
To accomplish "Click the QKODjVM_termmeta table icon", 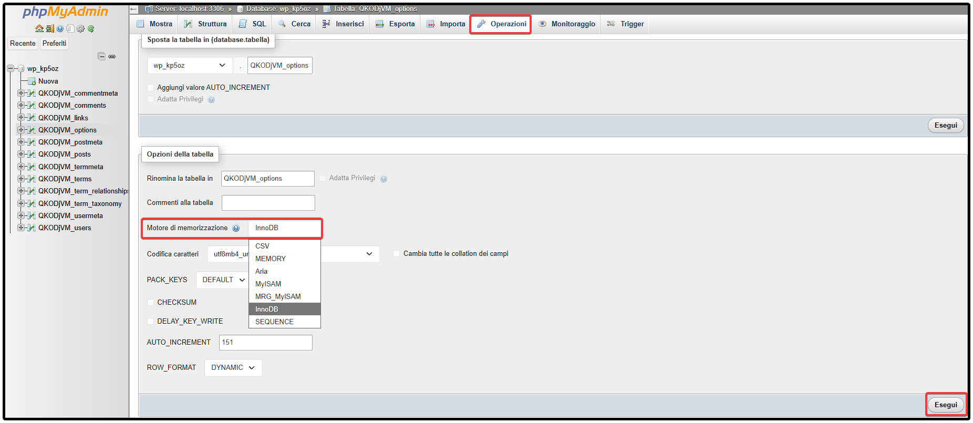I will 32,167.
